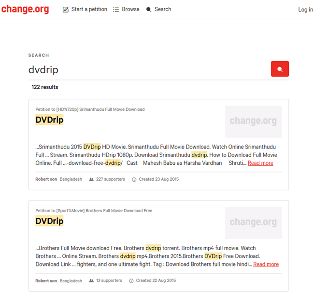The width and height of the screenshot is (314, 293).
Task: Click the Start a petition pencil icon
Action: pos(66,9)
